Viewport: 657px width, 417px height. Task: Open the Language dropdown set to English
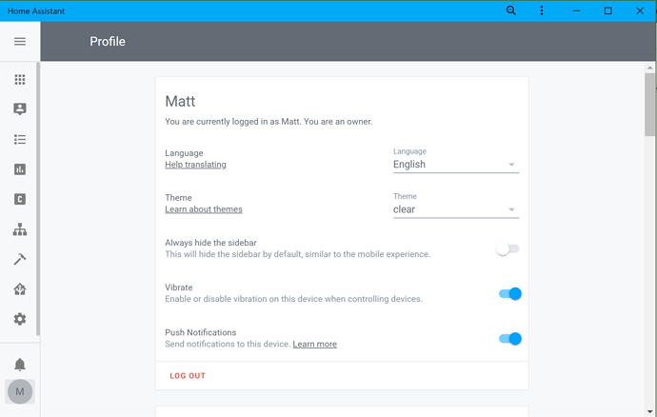pyautogui.click(x=456, y=160)
